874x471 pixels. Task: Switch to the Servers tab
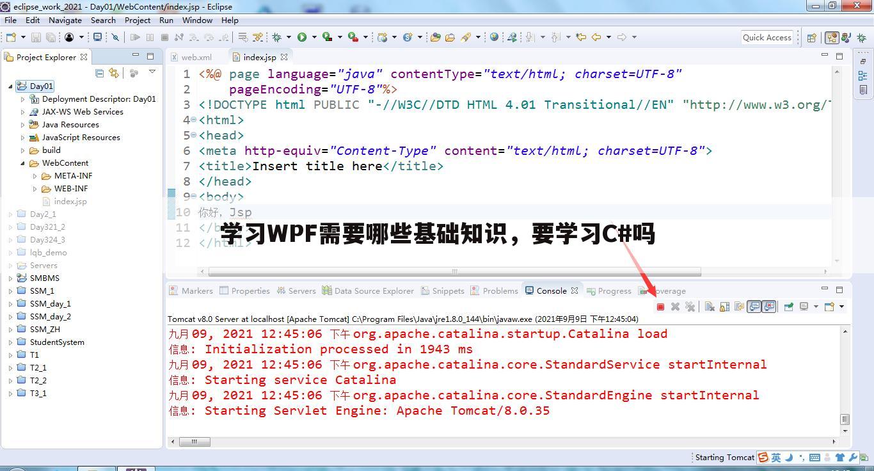click(x=296, y=291)
